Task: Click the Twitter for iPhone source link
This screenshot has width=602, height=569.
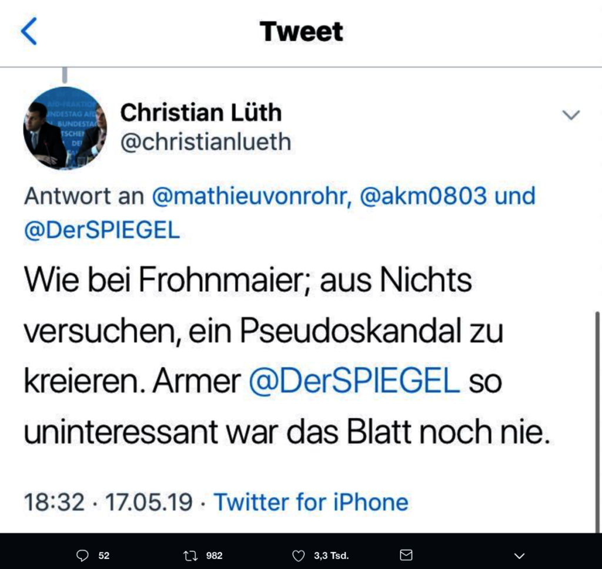Action: point(310,502)
